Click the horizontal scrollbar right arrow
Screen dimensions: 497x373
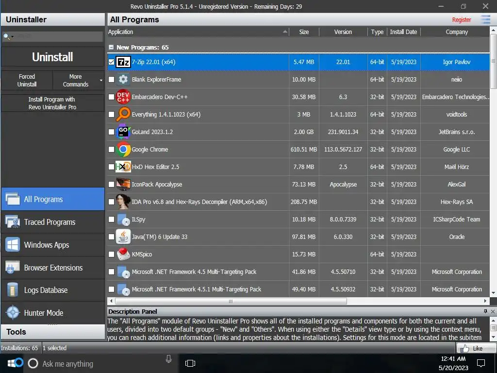click(x=485, y=301)
